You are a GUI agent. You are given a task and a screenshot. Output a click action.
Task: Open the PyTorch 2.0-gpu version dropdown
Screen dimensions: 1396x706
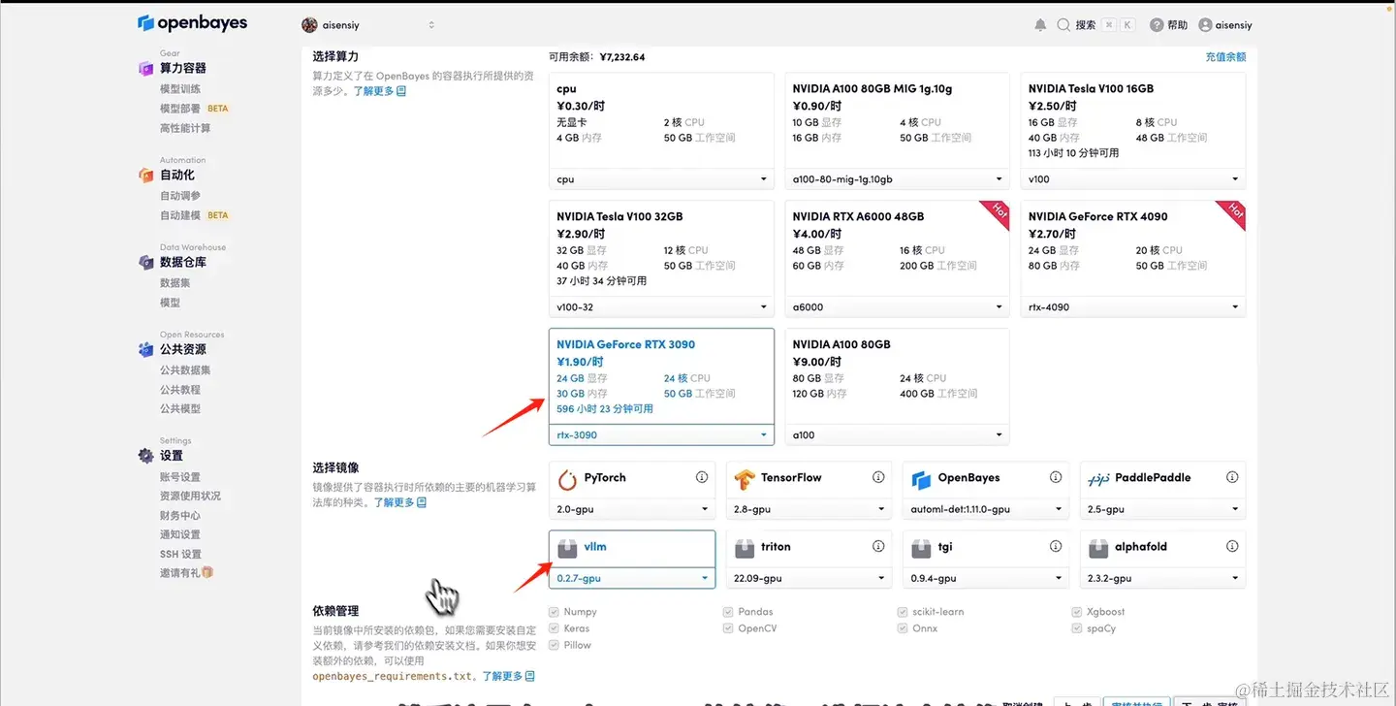click(632, 509)
